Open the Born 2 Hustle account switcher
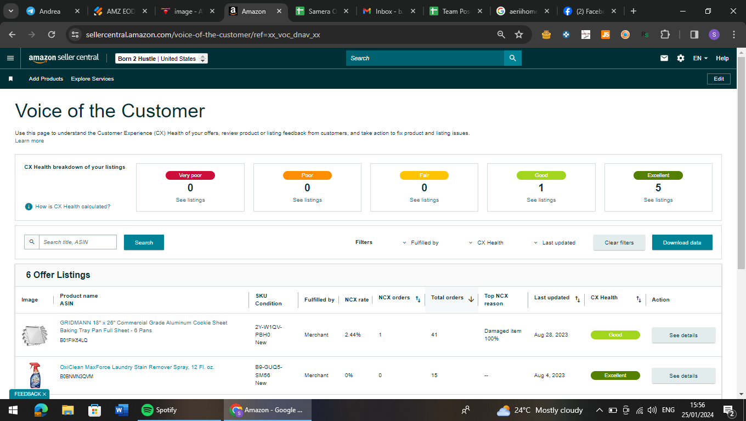Viewport: 746px width, 421px height. 162,59
